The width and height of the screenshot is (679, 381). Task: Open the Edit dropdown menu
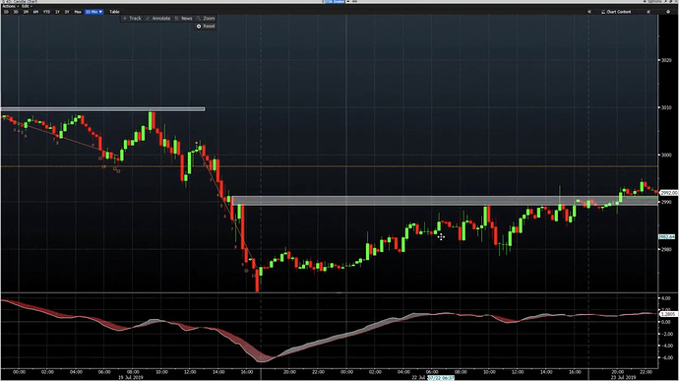[27, 7]
